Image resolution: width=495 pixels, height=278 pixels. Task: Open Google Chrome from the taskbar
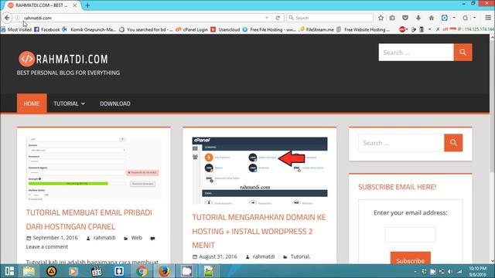(x=142, y=271)
